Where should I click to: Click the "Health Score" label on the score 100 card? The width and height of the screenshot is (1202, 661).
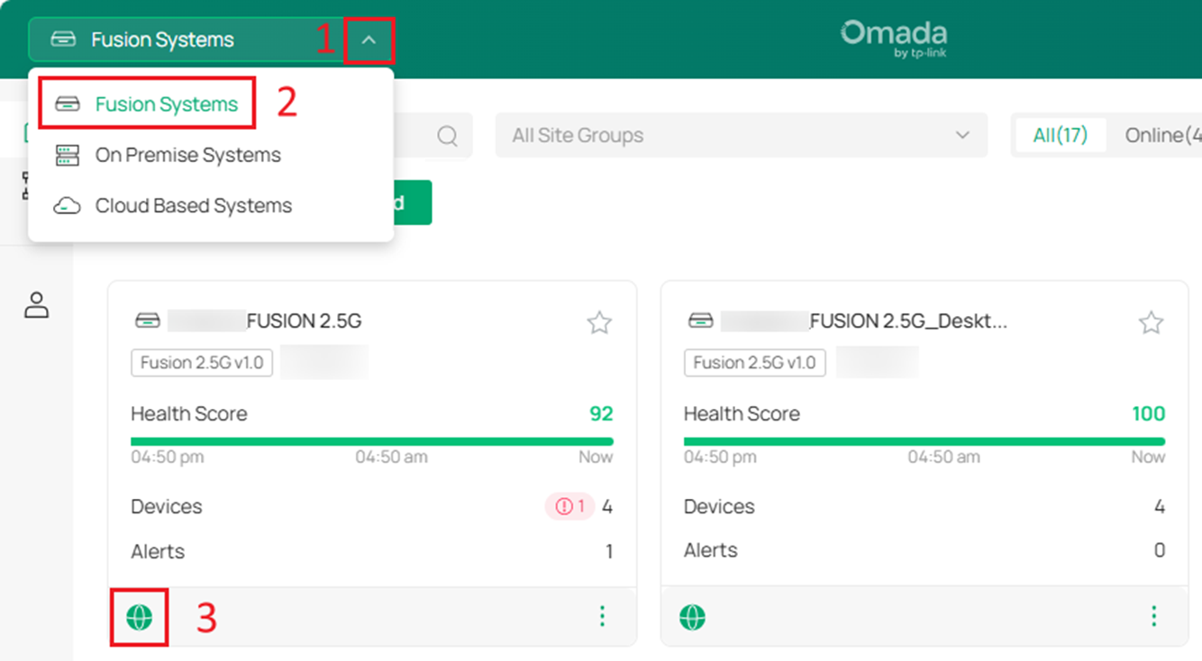(742, 413)
